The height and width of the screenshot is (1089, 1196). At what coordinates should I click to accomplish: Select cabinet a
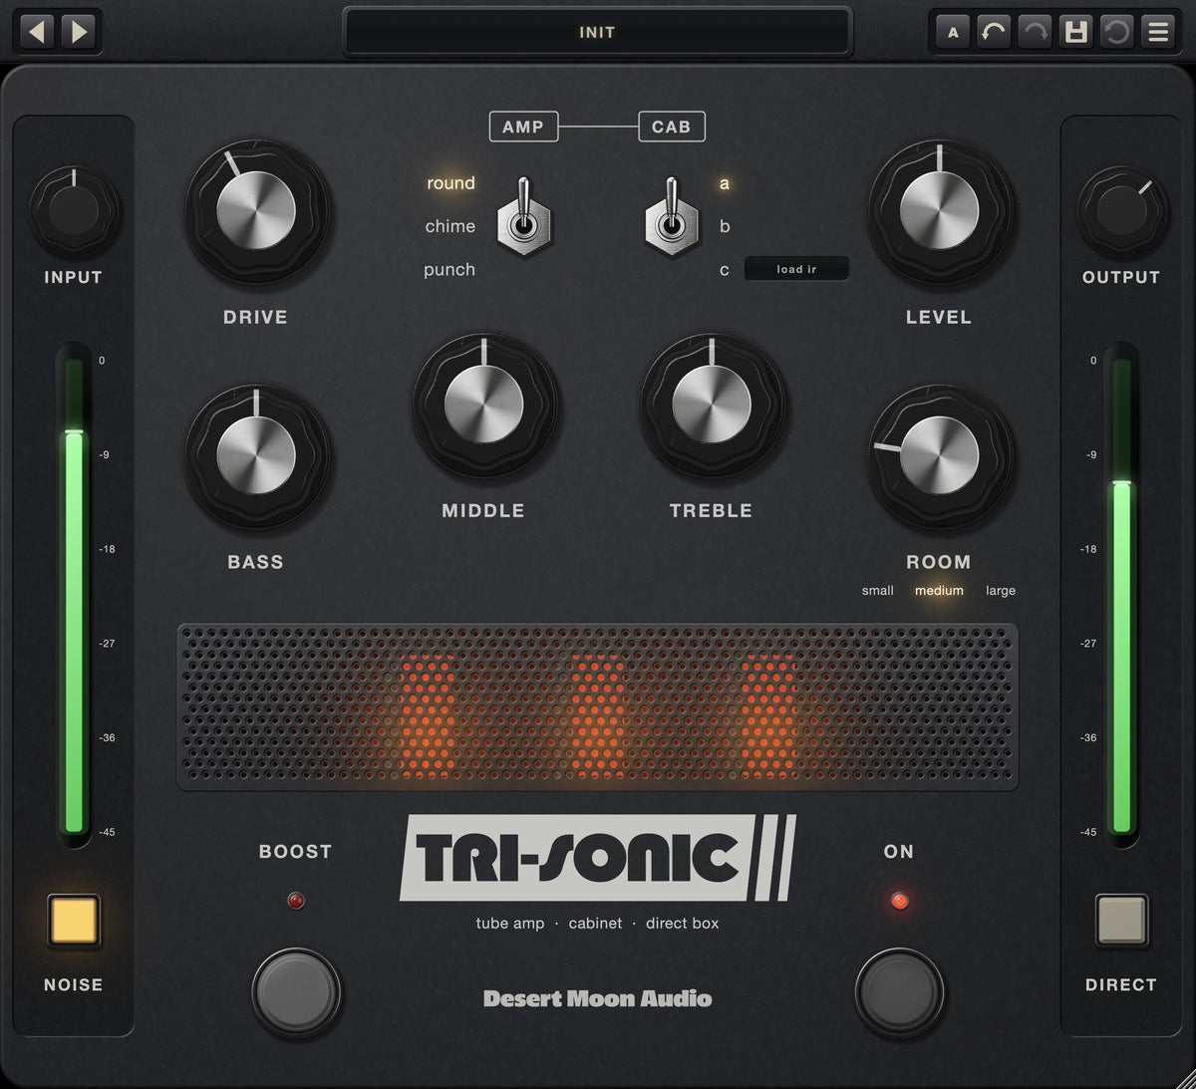pos(725,183)
